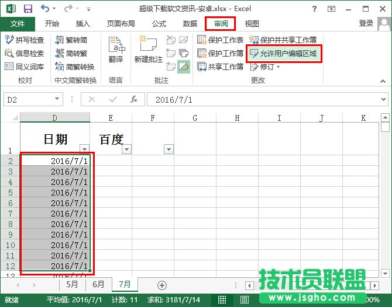The image size is (392, 307).
Task: Switch to Normal view in status bar
Action: pyautogui.click(x=222, y=299)
